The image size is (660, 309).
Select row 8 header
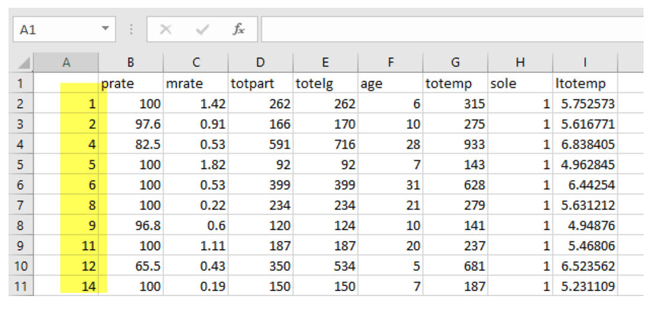pyautogui.click(x=20, y=225)
